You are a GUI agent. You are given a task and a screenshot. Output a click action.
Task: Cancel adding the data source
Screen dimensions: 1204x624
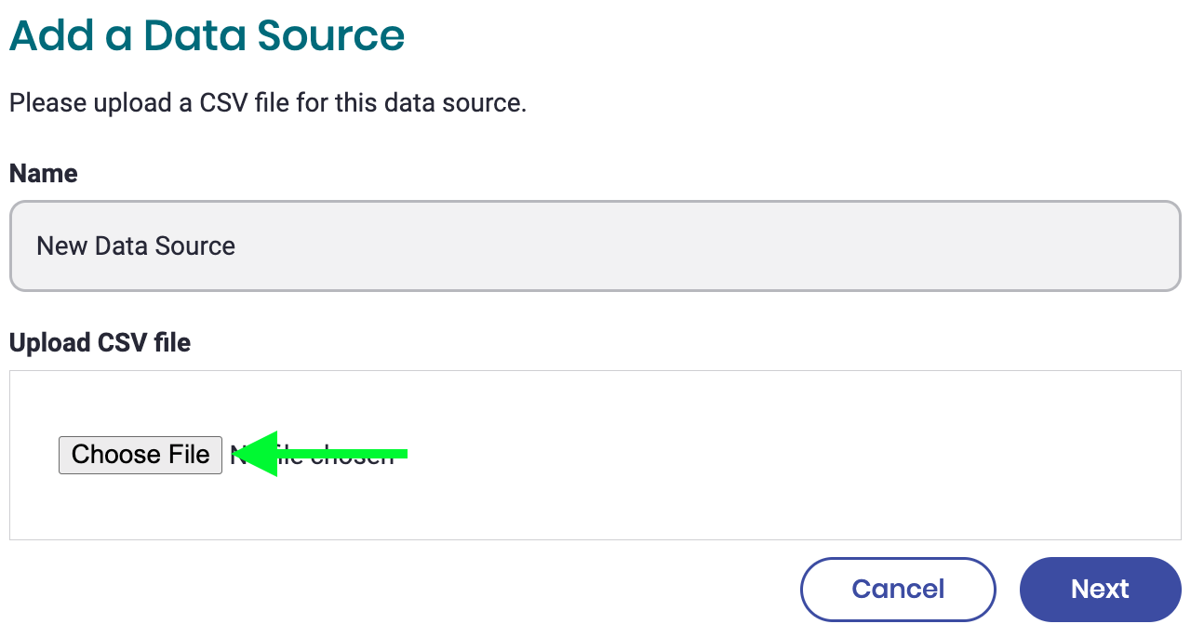898,589
